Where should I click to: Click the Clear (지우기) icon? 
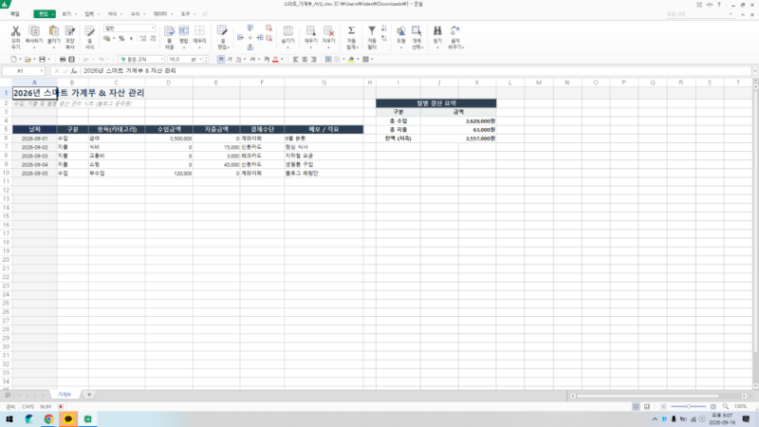(328, 32)
